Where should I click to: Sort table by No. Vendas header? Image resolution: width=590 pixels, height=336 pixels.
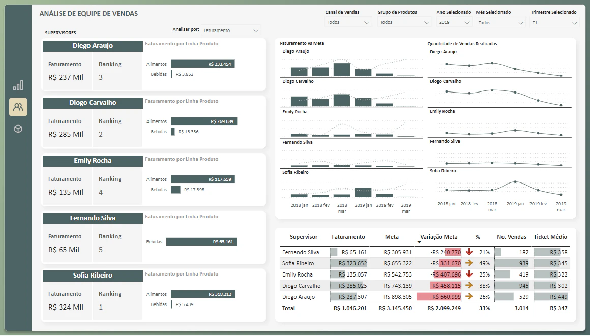click(512, 237)
